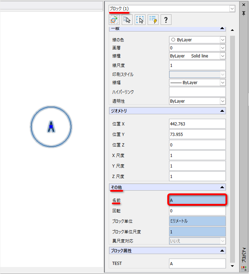Collapse the ブロック属性 section
The height and width of the screenshot is (274, 249).
pyautogui.click(x=222, y=251)
